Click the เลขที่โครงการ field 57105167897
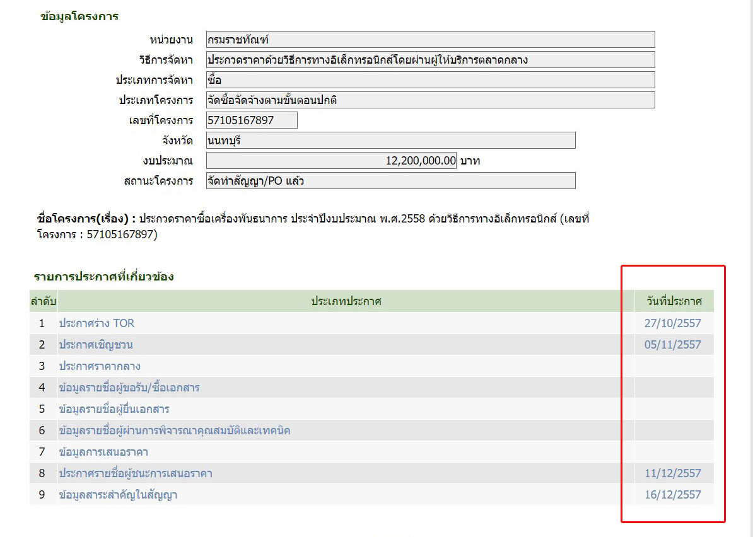Viewport: 753px width, 537px height. 252,120
